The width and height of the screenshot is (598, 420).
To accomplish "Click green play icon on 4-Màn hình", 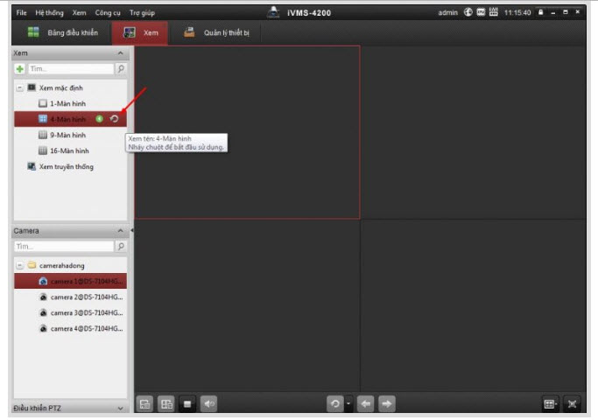I will [x=100, y=119].
